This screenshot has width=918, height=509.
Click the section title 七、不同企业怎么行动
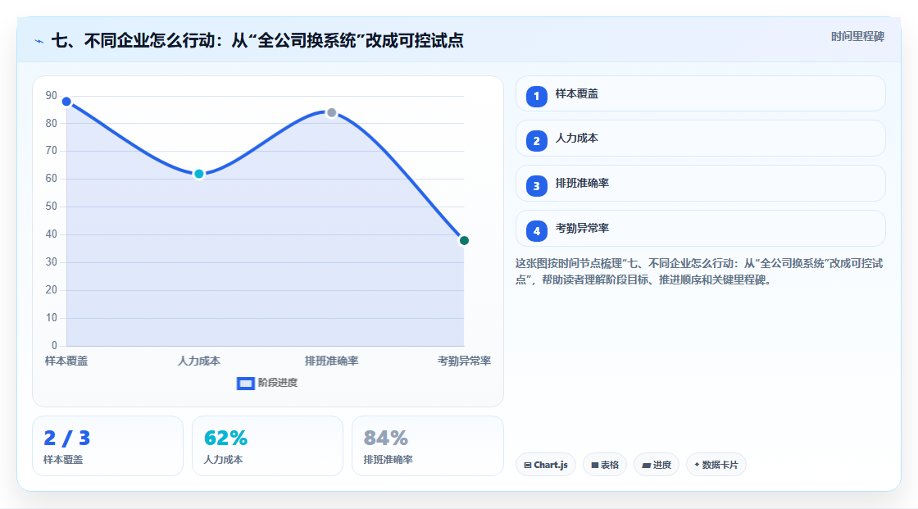(257, 40)
